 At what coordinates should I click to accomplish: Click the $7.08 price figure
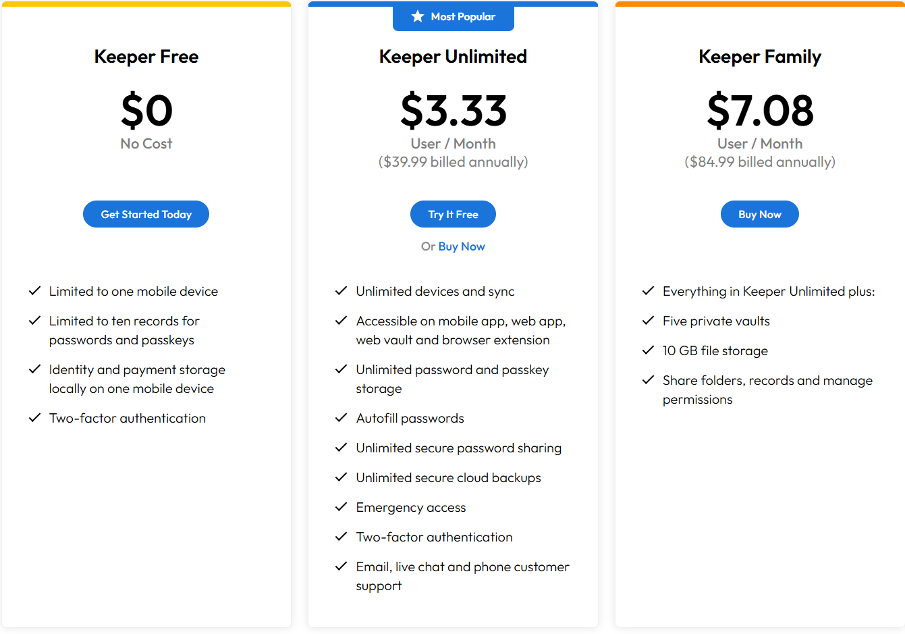[x=760, y=110]
